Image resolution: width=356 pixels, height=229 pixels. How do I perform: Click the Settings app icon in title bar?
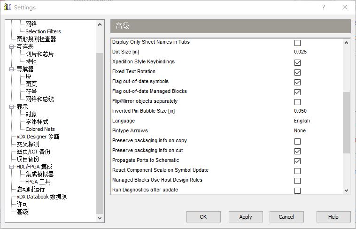(x=7, y=7)
